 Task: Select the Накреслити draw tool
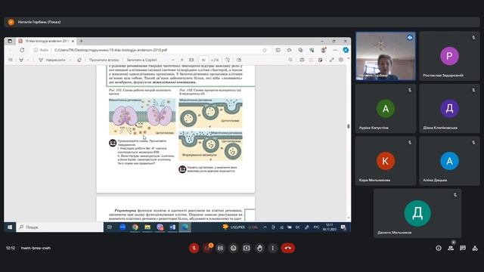point(52,60)
